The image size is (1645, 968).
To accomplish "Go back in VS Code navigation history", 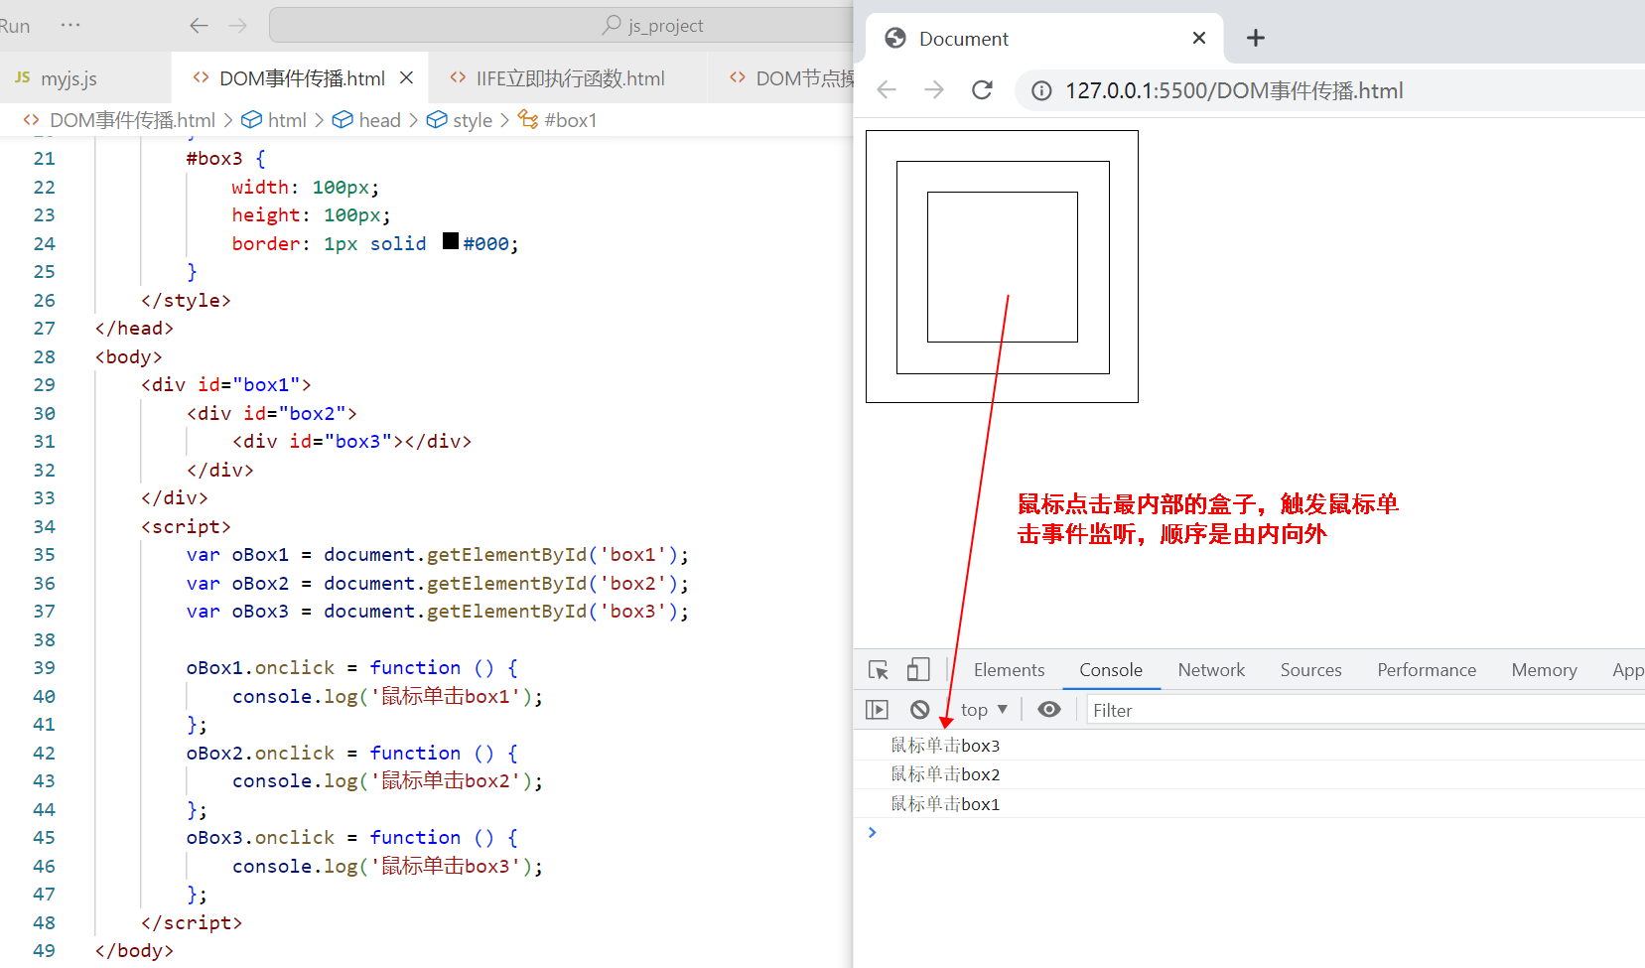I will coord(200,26).
